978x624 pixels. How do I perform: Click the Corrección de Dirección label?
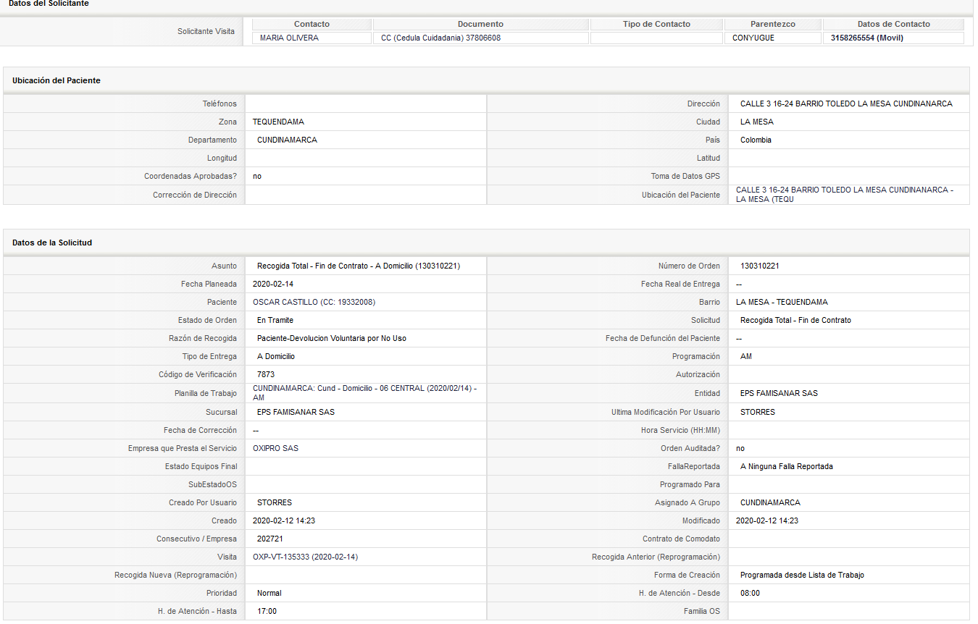tap(195, 195)
